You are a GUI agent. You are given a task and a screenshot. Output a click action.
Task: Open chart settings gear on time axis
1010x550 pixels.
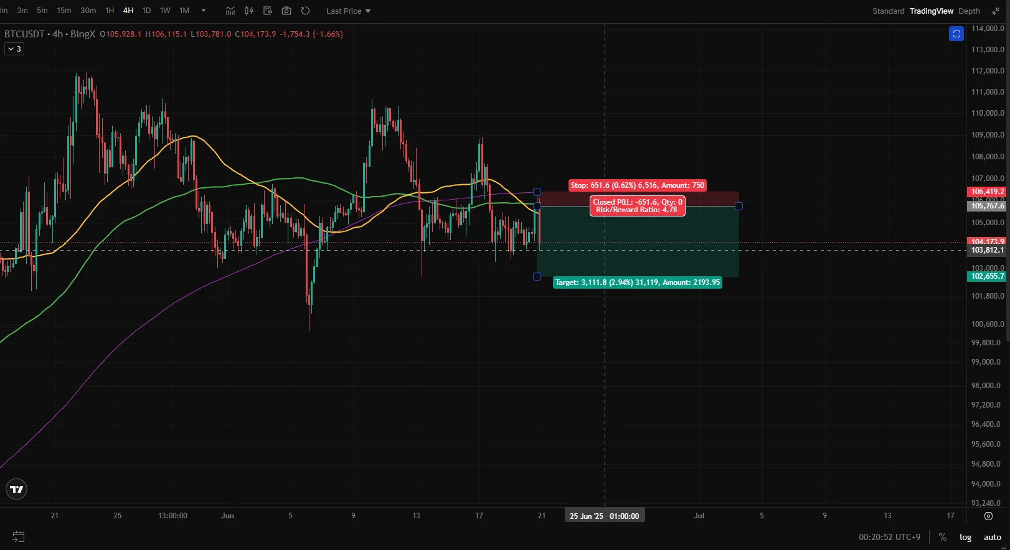(x=988, y=516)
